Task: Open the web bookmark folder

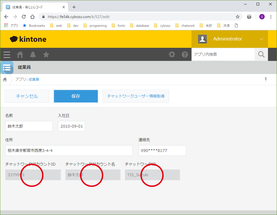Action: coord(56,26)
